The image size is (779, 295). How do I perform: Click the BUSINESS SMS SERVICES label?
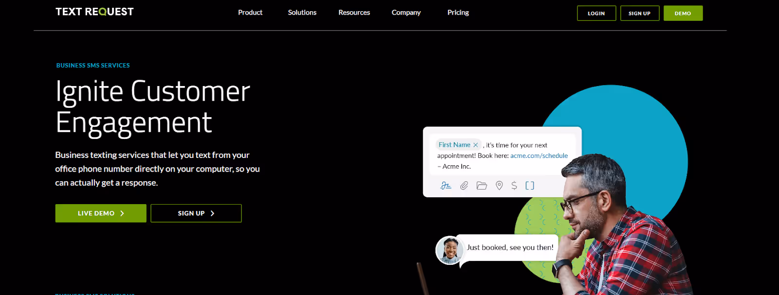pyautogui.click(x=93, y=65)
